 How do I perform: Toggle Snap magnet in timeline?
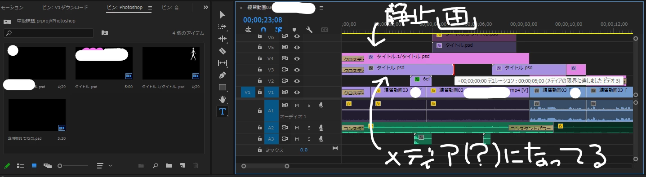pyautogui.click(x=263, y=30)
